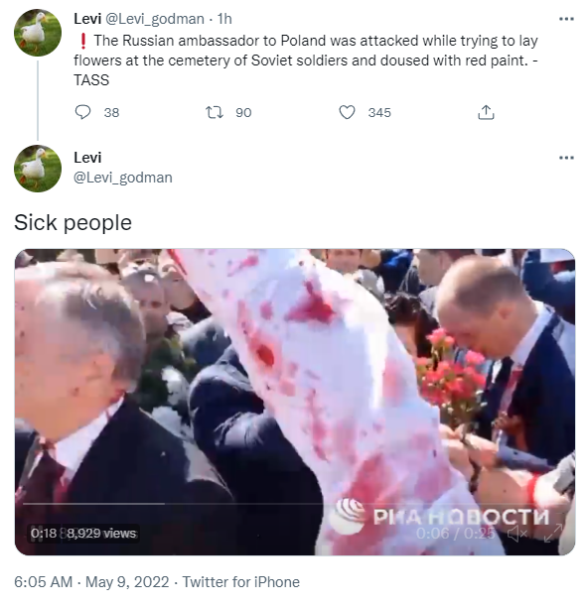Click the 345 likes count

tap(379, 112)
